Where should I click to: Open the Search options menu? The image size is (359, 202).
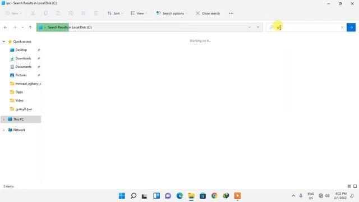click(172, 13)
